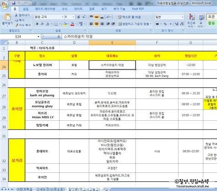The image size is (217, 191).
Task: Toggle bold (굵게 가) formatting
Action: point(37,24)
